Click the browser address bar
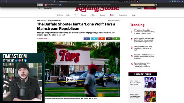 point(90,1)
